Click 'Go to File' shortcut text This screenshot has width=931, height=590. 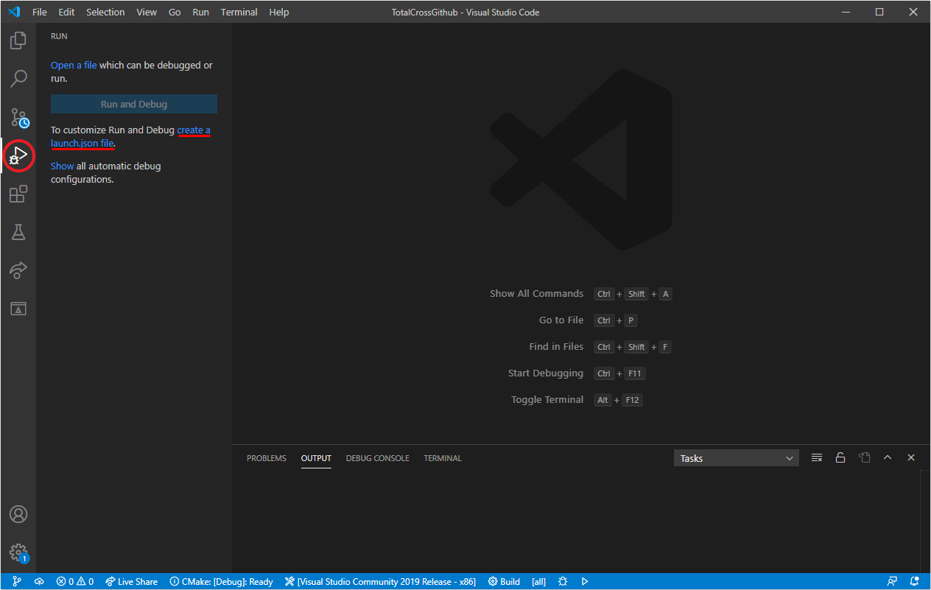click(561, 320)
